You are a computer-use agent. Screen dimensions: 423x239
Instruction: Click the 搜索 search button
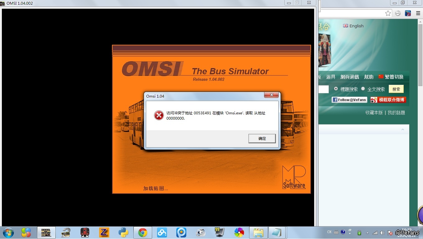[x=396, y=89]
